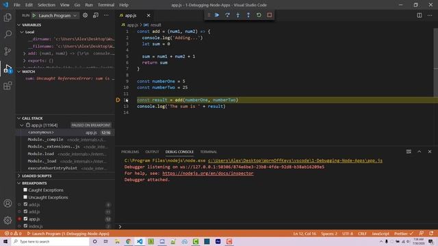Click Step Into in debug toolbar

click(x=237, y=15)
